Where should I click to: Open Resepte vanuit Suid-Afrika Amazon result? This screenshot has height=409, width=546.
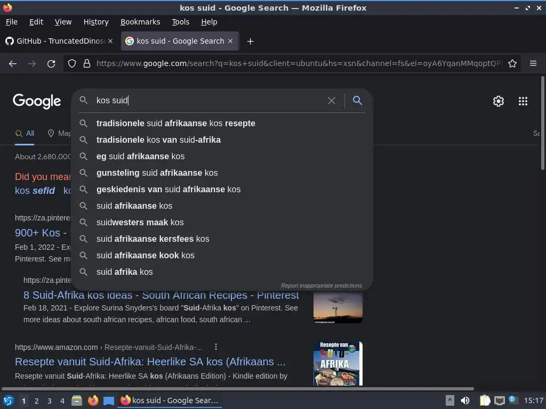pyautogui.click(x=150, y=362)
